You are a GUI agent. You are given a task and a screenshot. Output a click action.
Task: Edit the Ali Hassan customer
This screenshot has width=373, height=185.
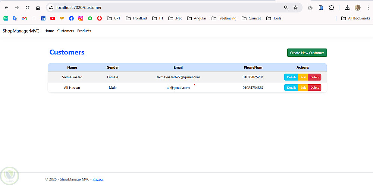point(303,88)
